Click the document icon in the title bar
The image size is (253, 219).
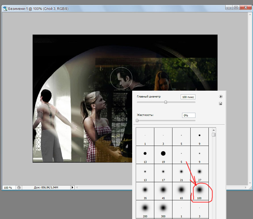5,9
